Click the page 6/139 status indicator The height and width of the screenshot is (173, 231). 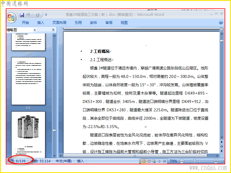pos(16,161)
